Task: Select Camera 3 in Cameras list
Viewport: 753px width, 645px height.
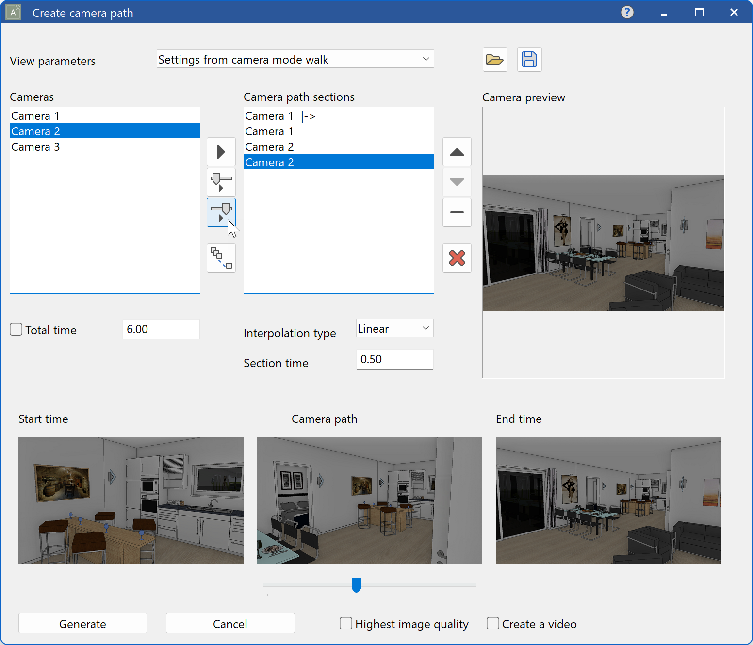Action: (x=35, y=147)
